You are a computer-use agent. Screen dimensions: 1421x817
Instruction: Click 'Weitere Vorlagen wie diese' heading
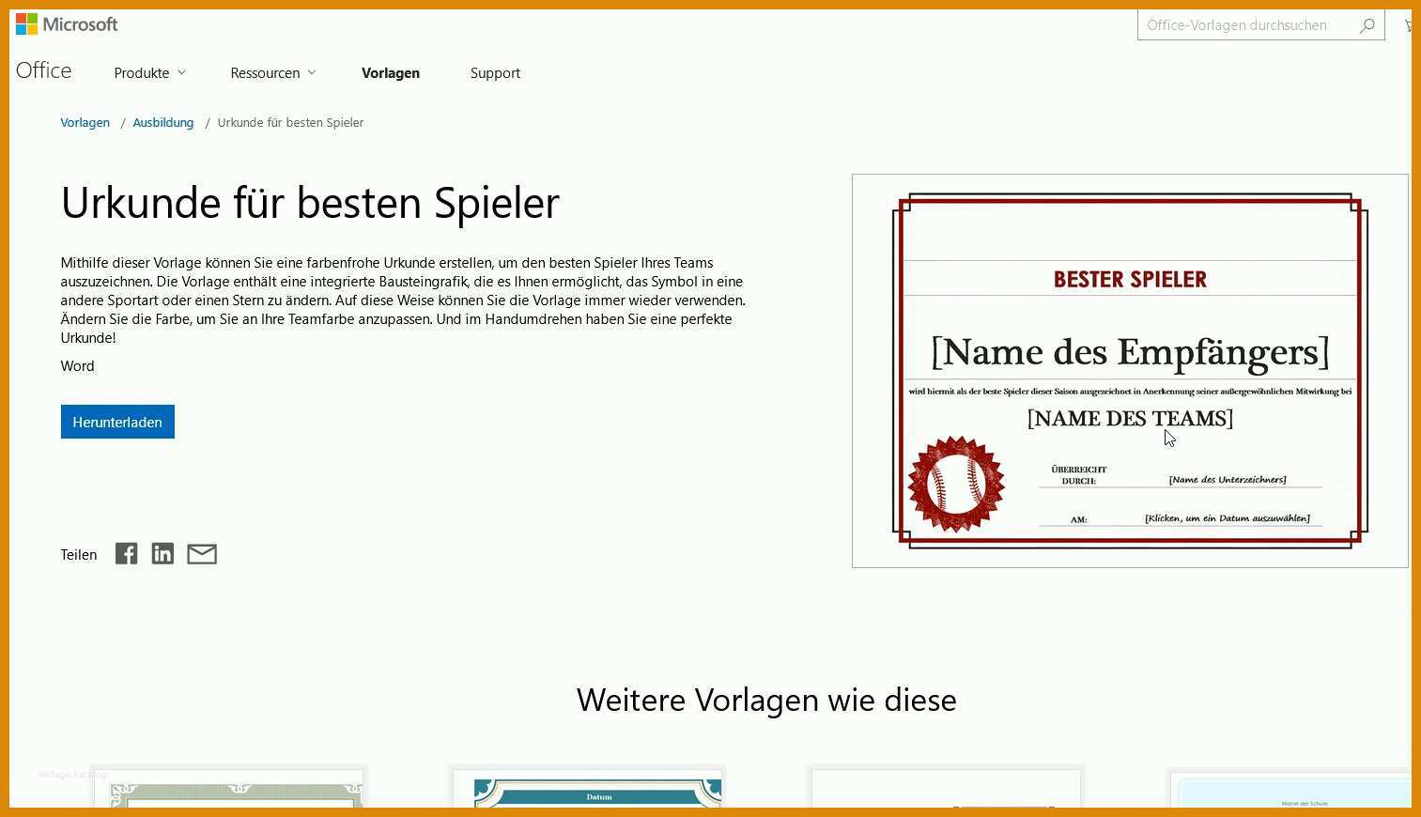[766, 700]
